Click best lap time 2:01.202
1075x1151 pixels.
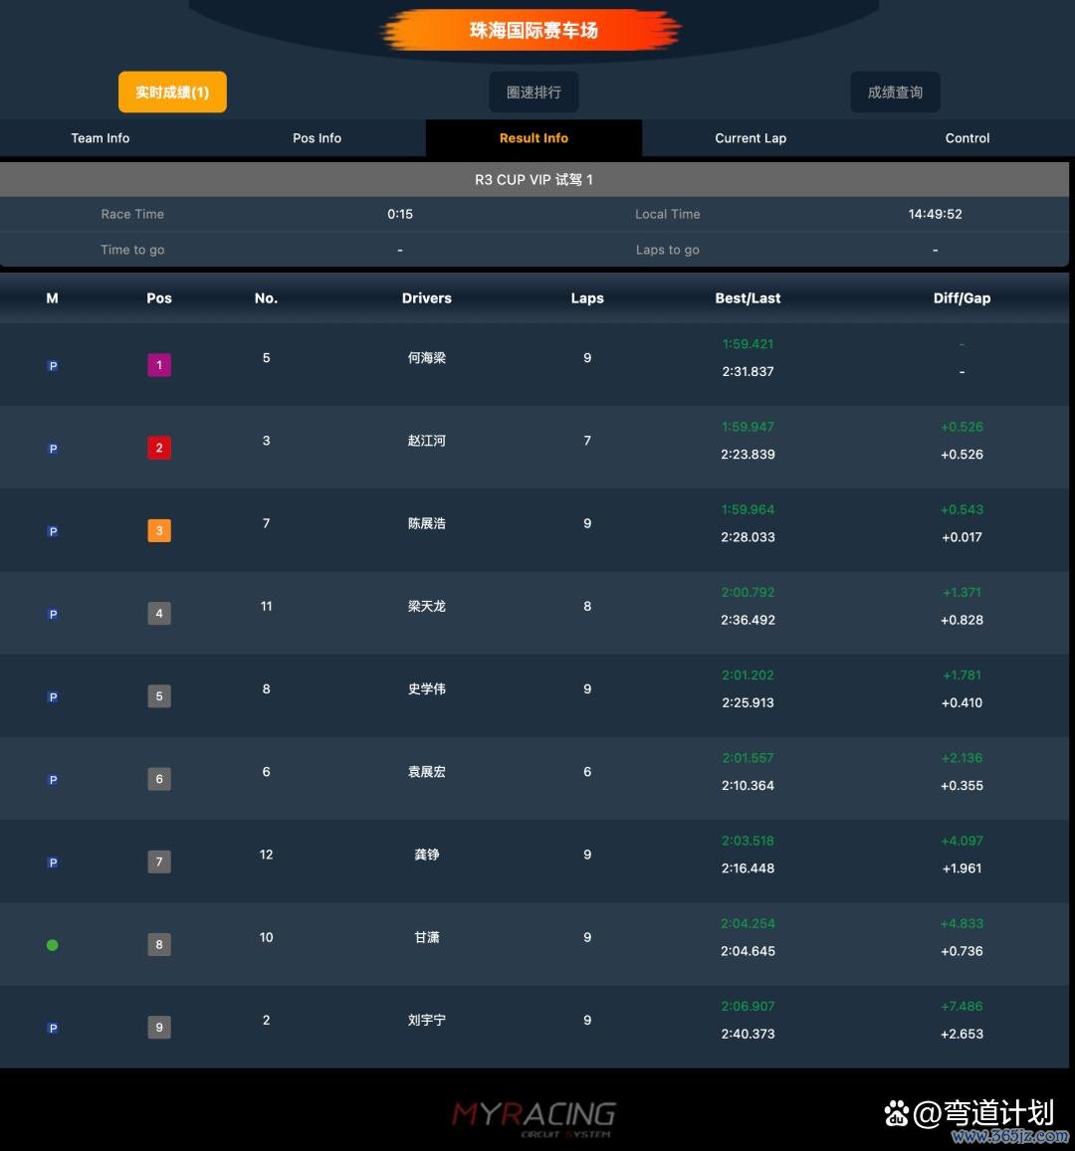(748, 675)
